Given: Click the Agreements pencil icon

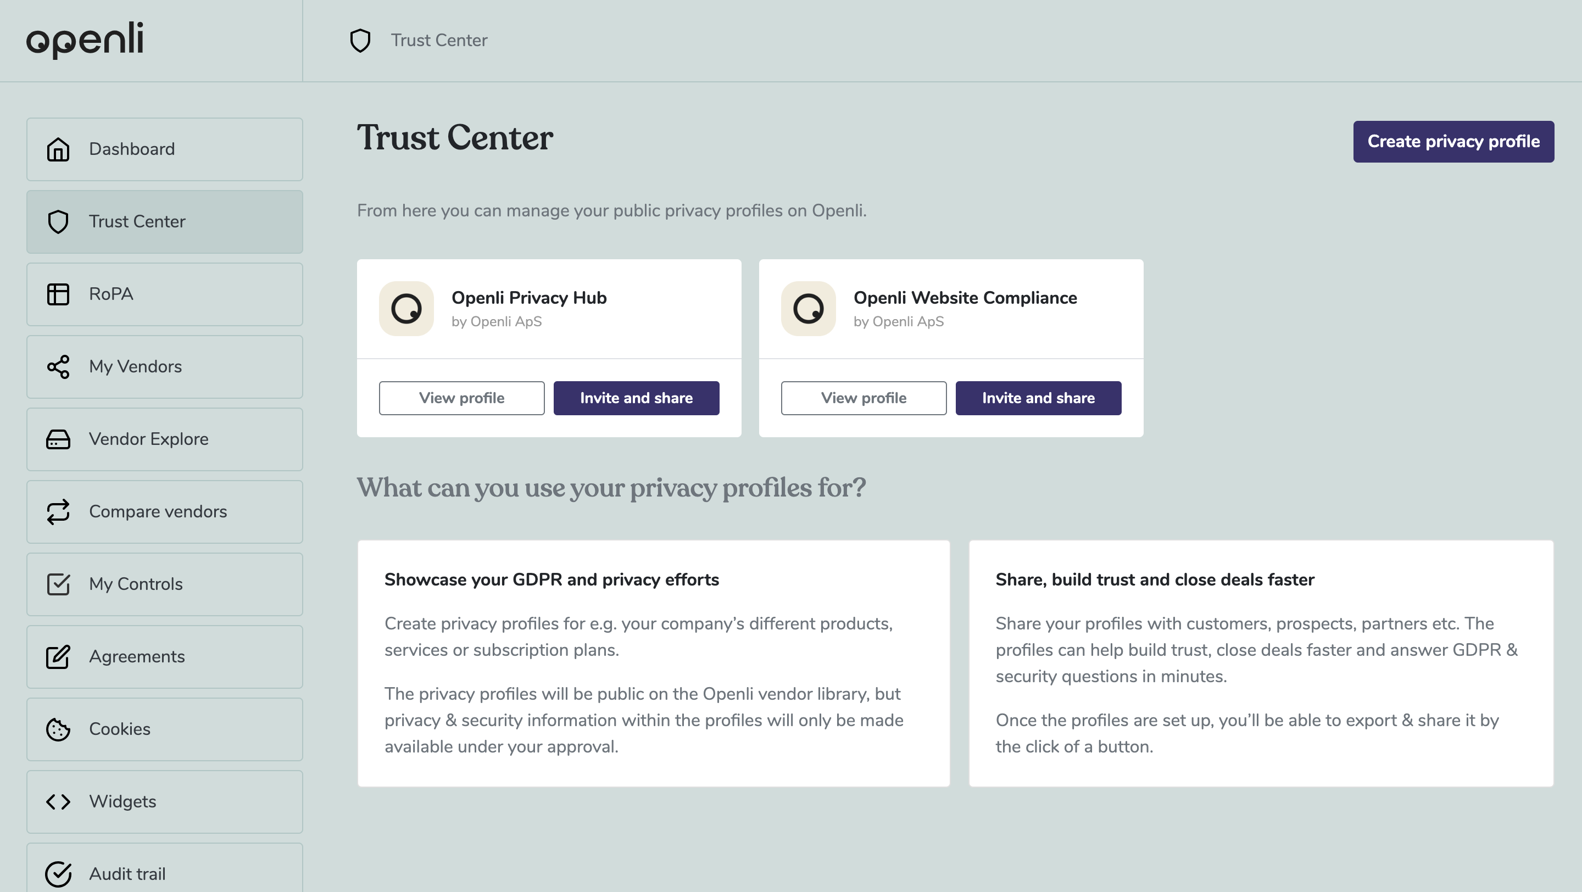Looking at the screenshot, I should pyautogui.click(x=58, y=657).
